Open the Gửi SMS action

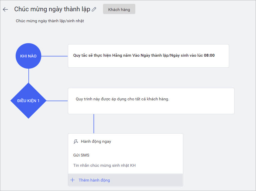coord(81,155)
